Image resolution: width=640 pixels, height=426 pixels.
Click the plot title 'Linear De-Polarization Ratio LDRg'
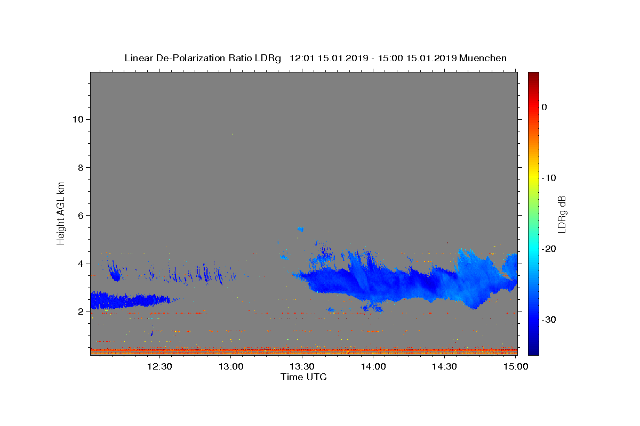click(203, 58)
